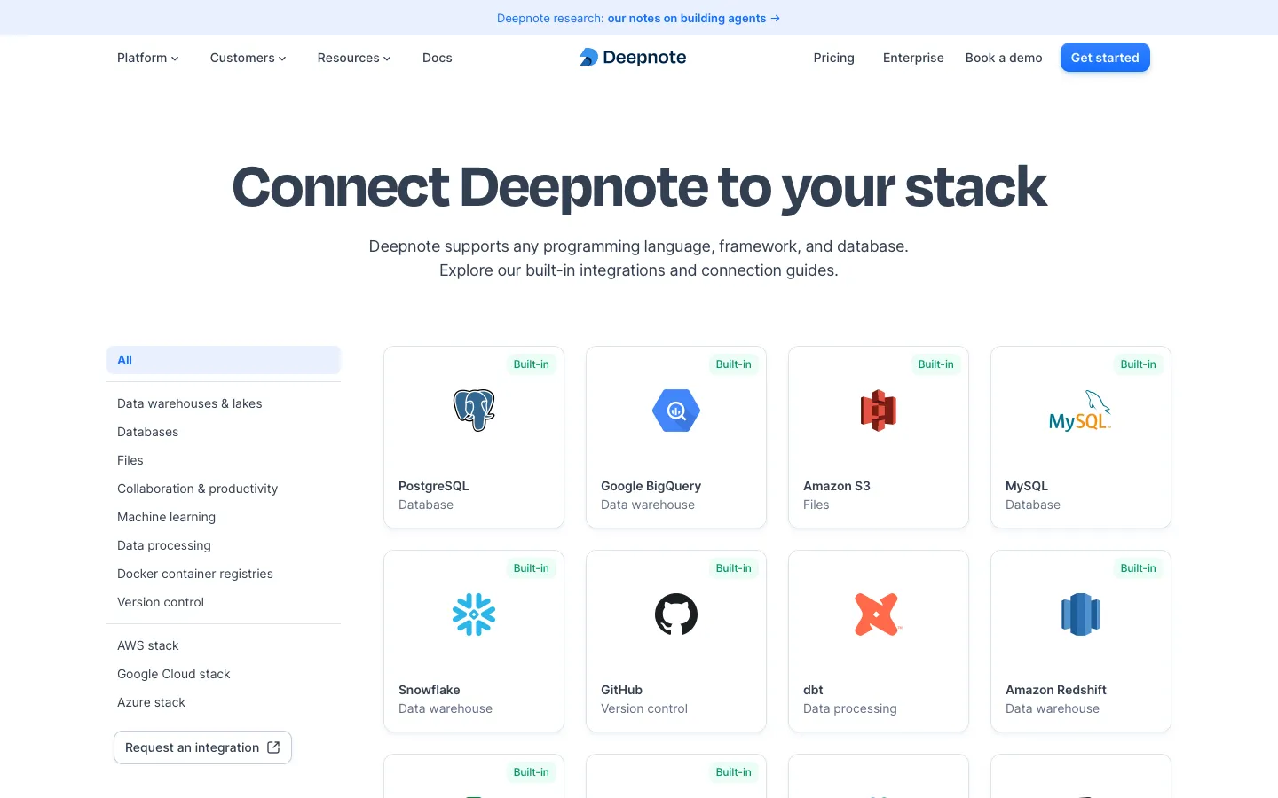Screen dimensions: 1278x798
Task: Click the PostgreSQL card title
Action: coord(434,486)
